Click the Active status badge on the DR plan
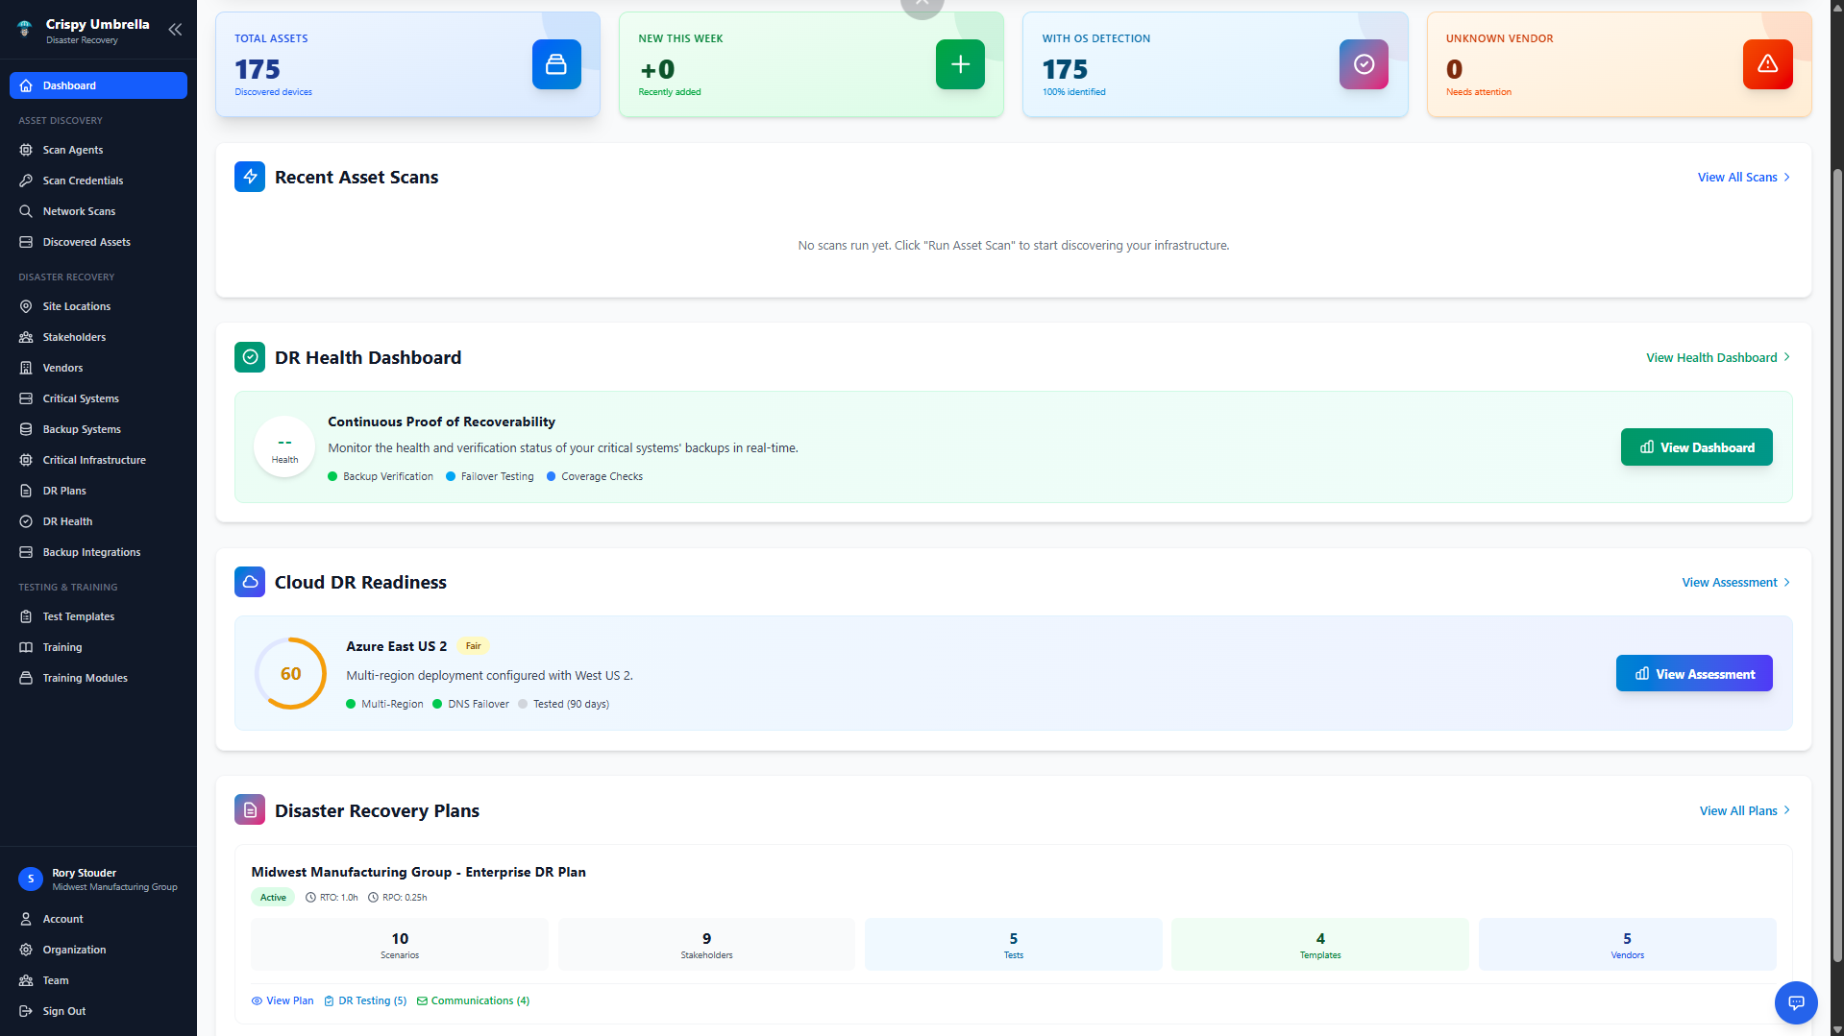Screen dimensions: 1844x1036 [x=272, y=897]
